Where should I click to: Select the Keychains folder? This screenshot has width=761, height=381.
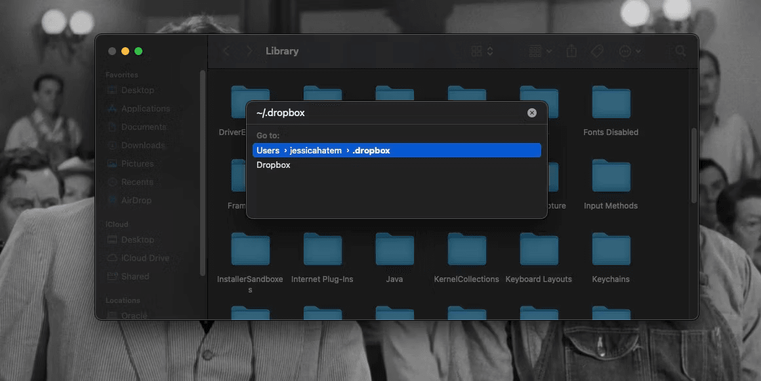[x=611, y=258]
